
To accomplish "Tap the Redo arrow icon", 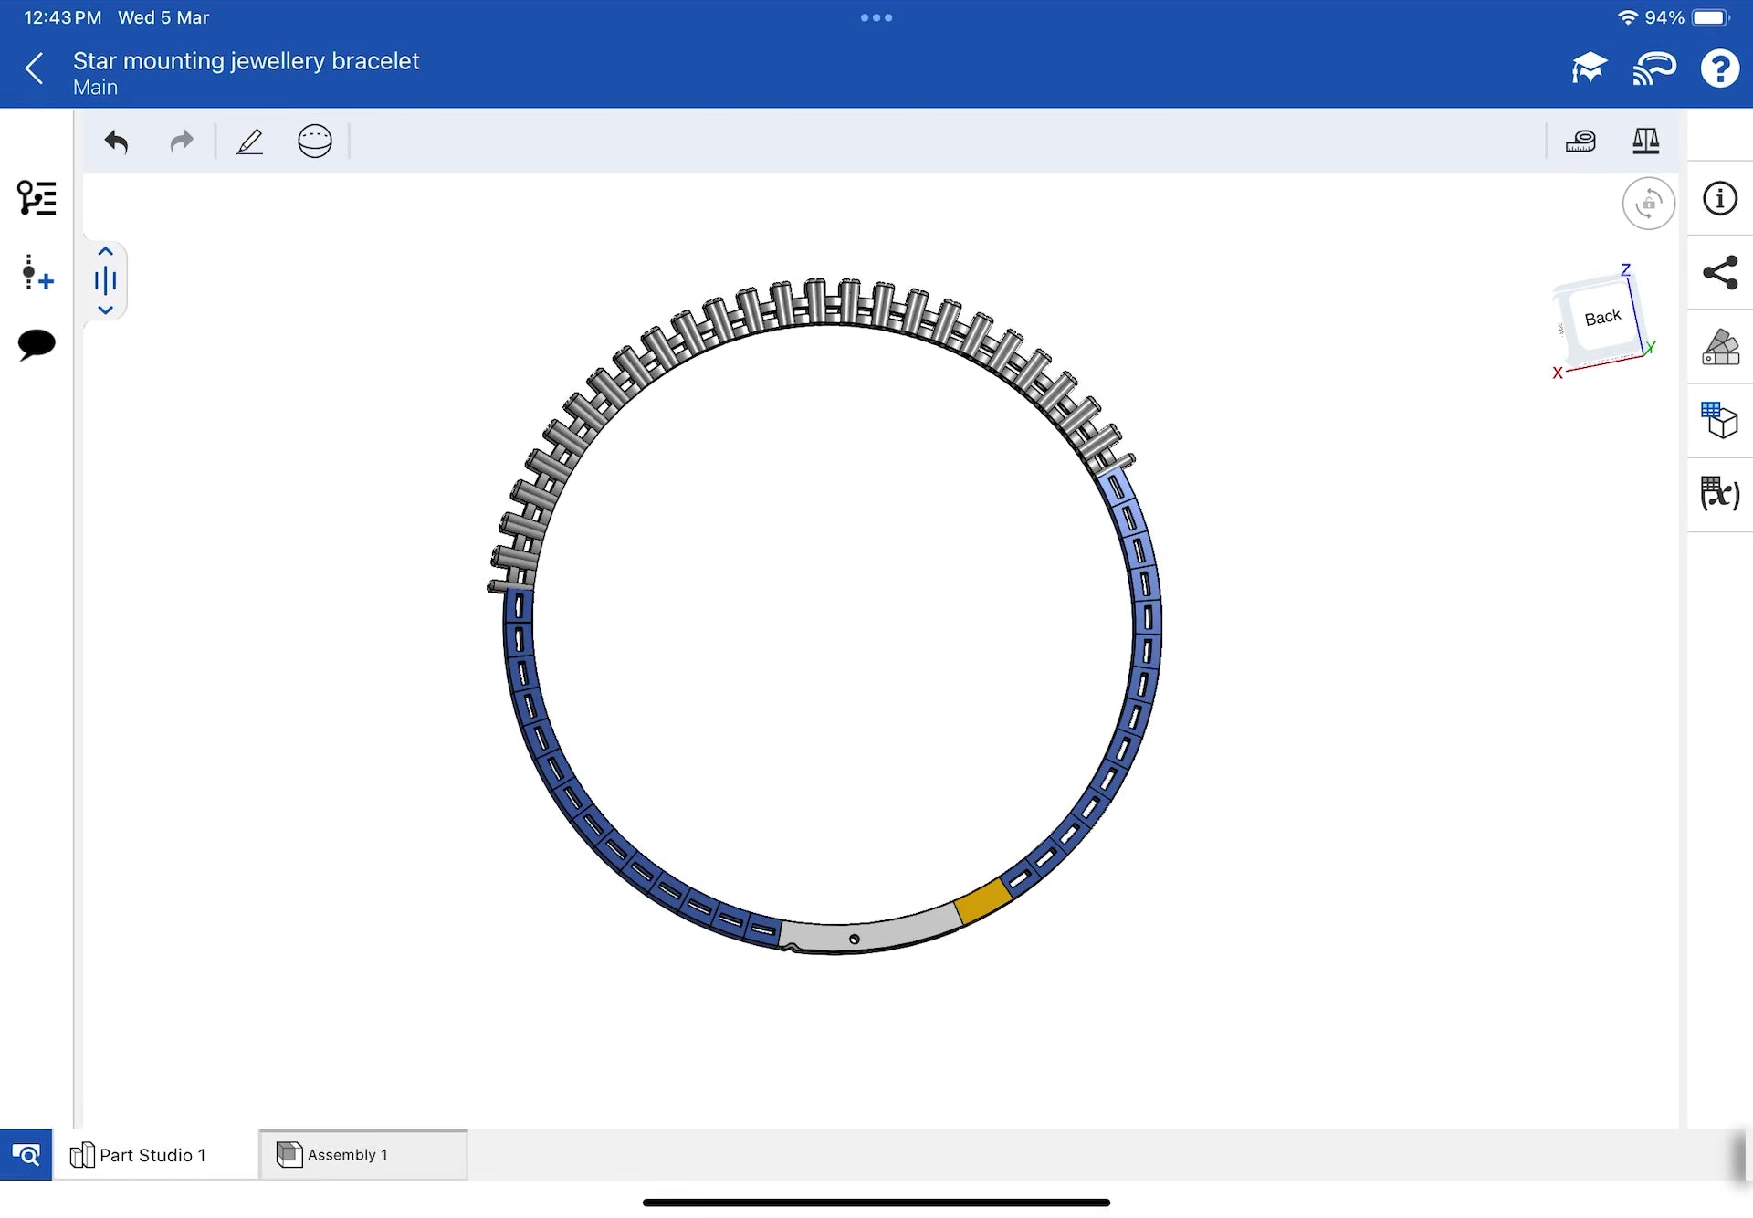I will tap(182, 142).
